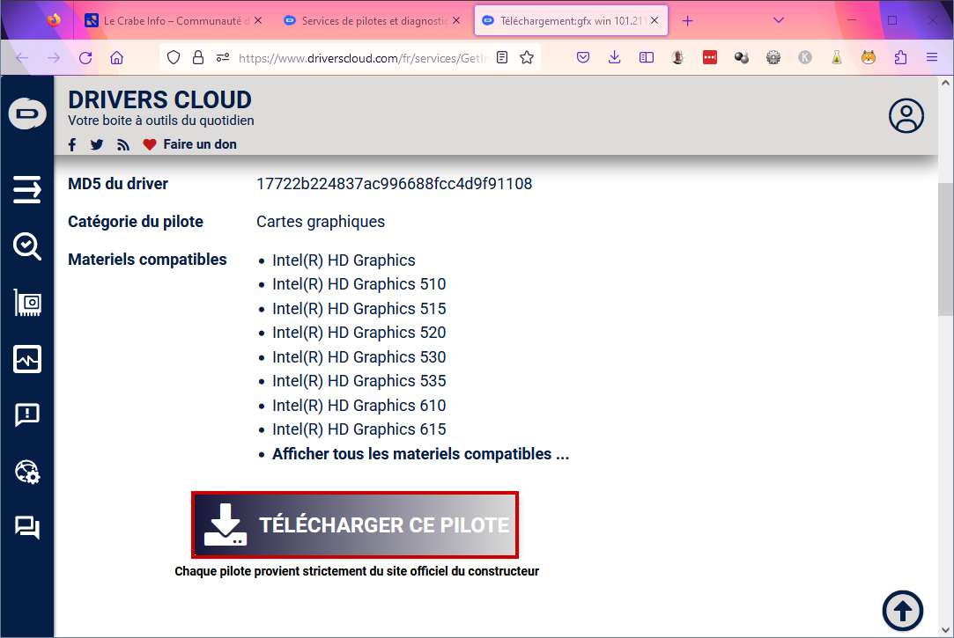Viewport: 954px width, 638px height.
Task: Click the Cartes graphiques category value
Action: coord(321,222)
